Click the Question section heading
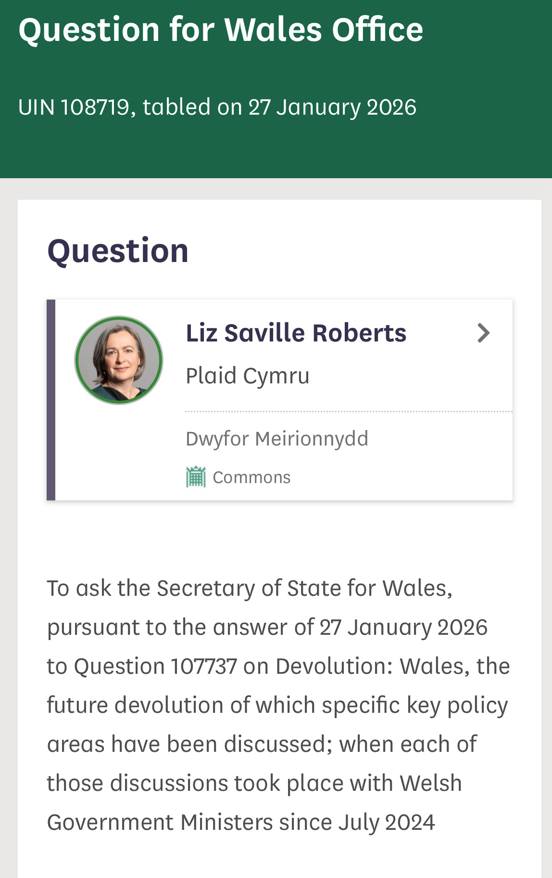The width and height of the screenshot is (552, 878). point(118,251)
